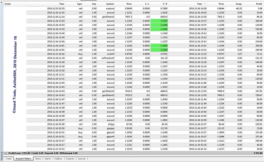Switch to the Trade tab
264x162 pixels.
(x=8, y=159)
